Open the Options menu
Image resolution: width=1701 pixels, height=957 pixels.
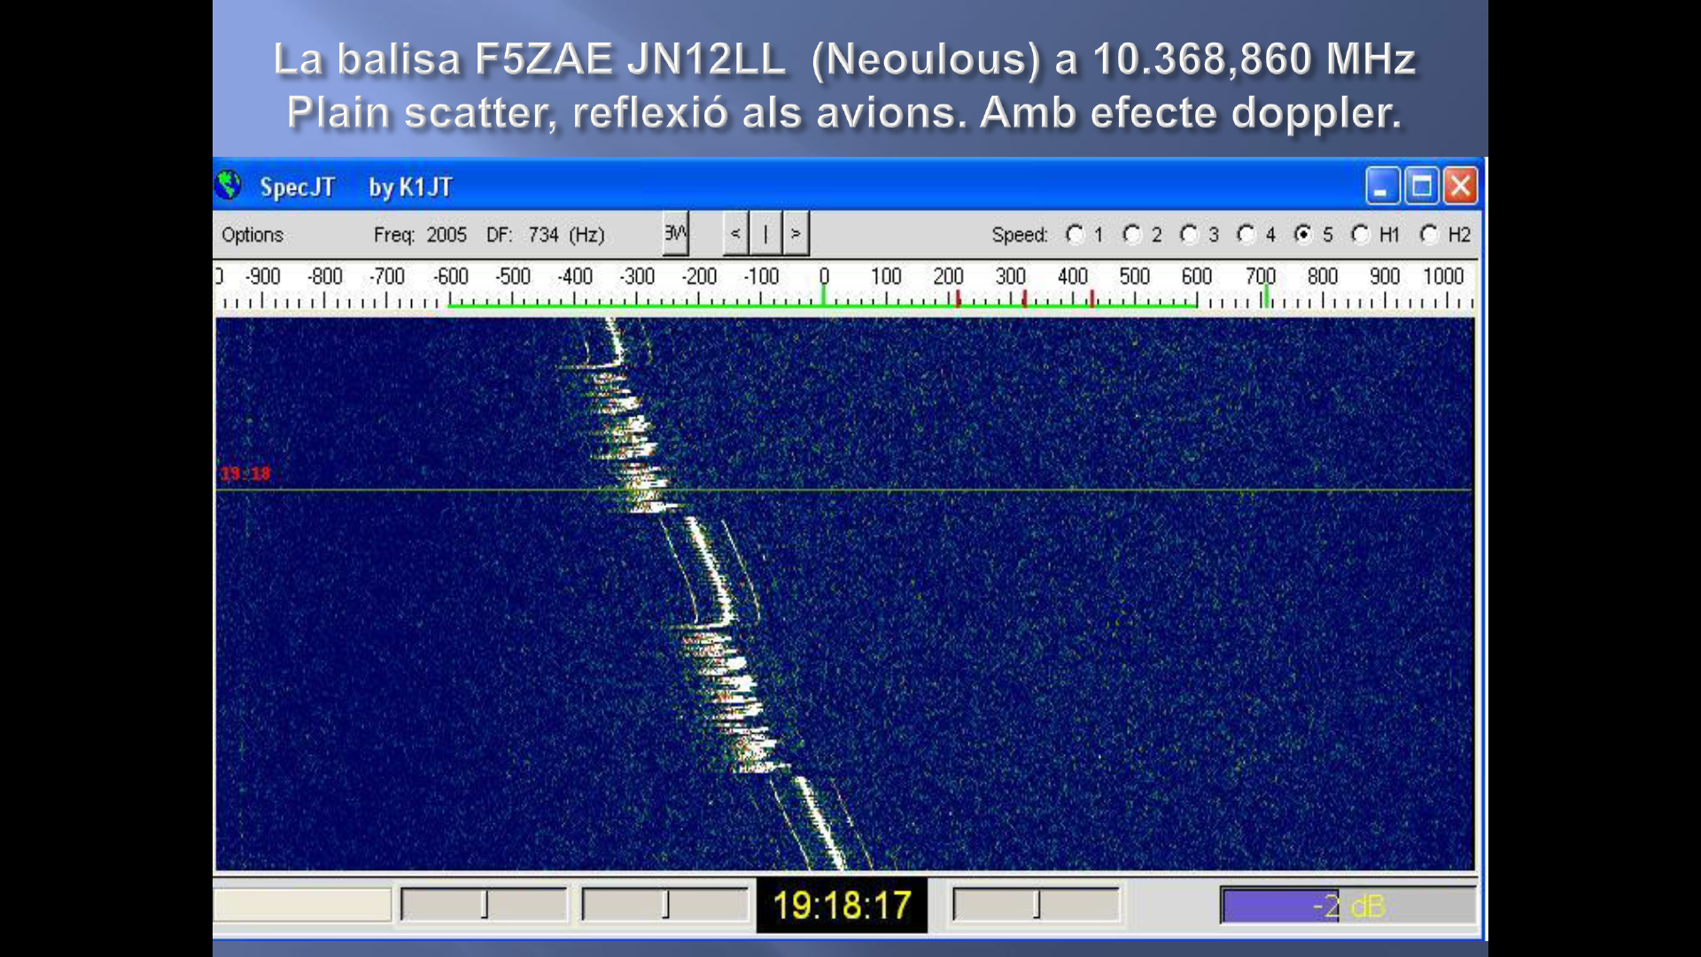coord(252,235)
